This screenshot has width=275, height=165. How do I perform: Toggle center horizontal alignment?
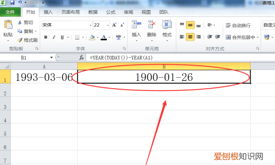(190, 37)
